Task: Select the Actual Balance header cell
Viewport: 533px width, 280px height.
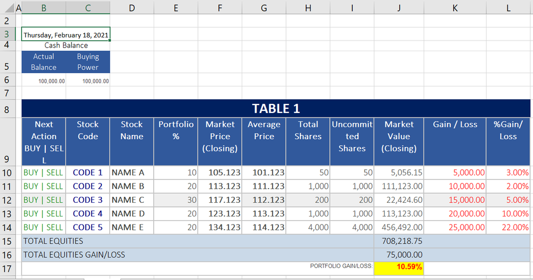Action: 44,62
